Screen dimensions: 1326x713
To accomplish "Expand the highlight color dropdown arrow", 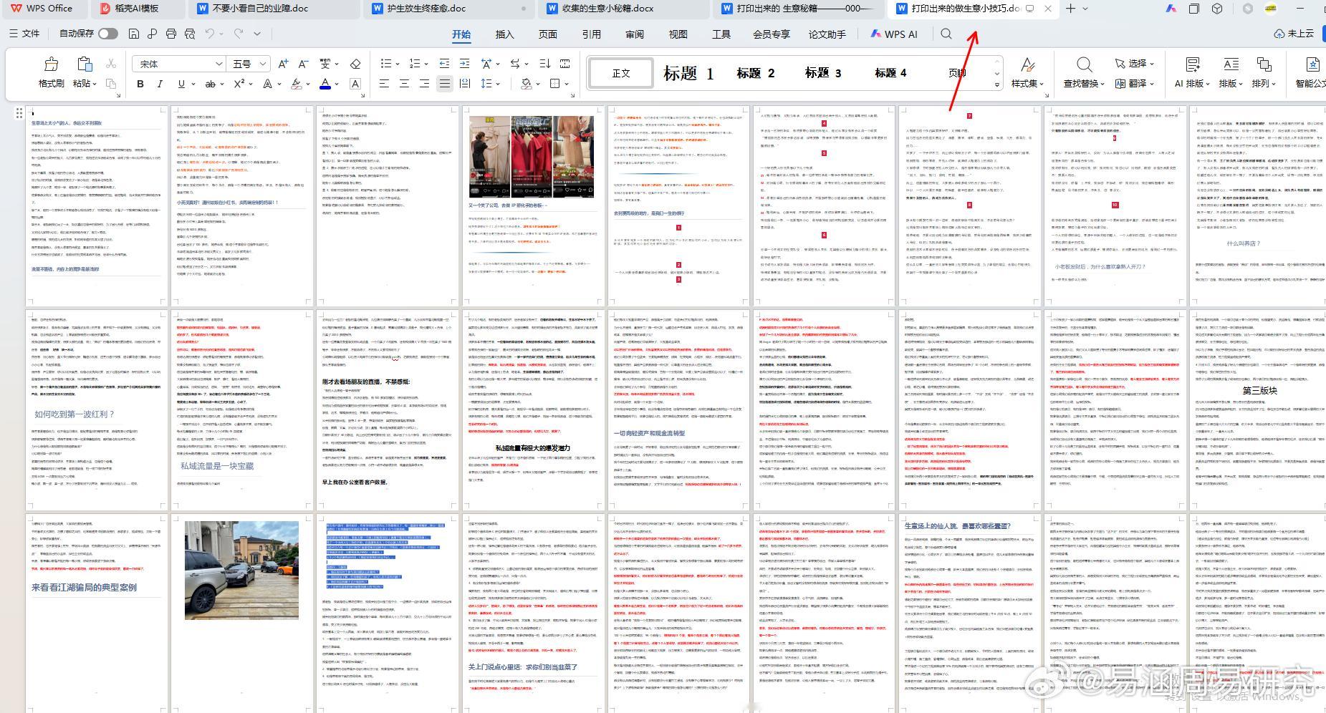I will [308, 84].
